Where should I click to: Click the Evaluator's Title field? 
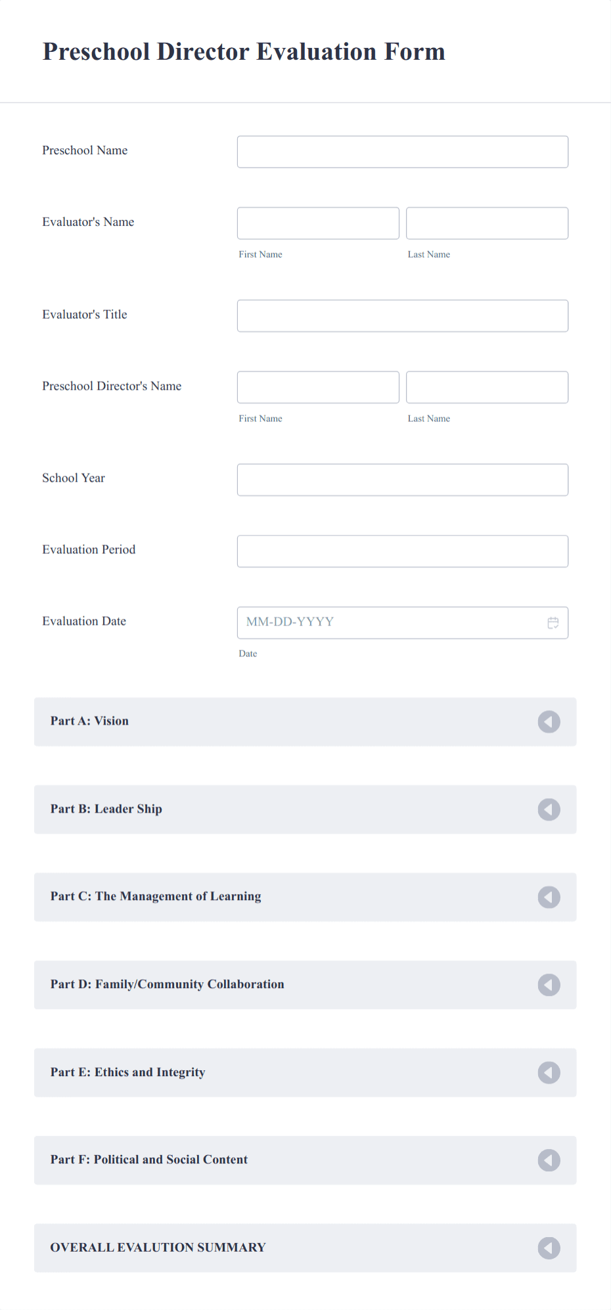pos(402,315)
